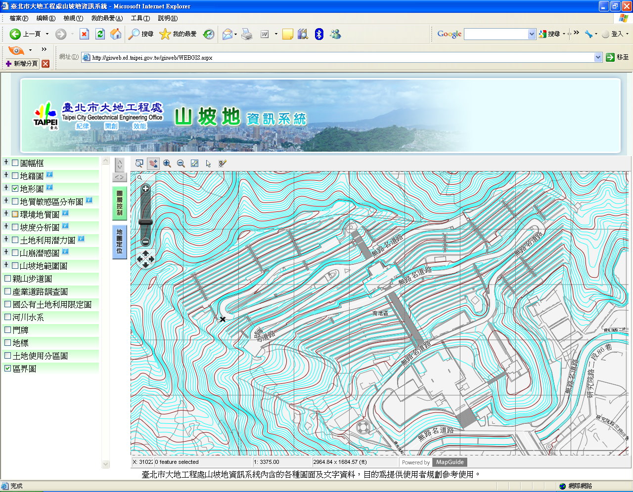
Task: Click the Print toolbar icon
Action: (x=247, y=34)
